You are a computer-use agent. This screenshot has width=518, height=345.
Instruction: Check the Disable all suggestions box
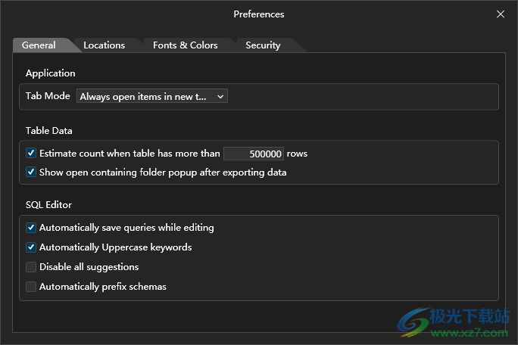tap(31, 266)
